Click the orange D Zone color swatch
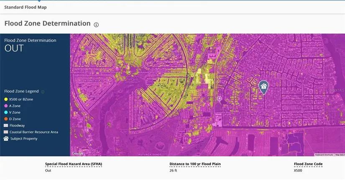Image resolution: width=345 pixels, height=180 pixels. tap(6, 119)
